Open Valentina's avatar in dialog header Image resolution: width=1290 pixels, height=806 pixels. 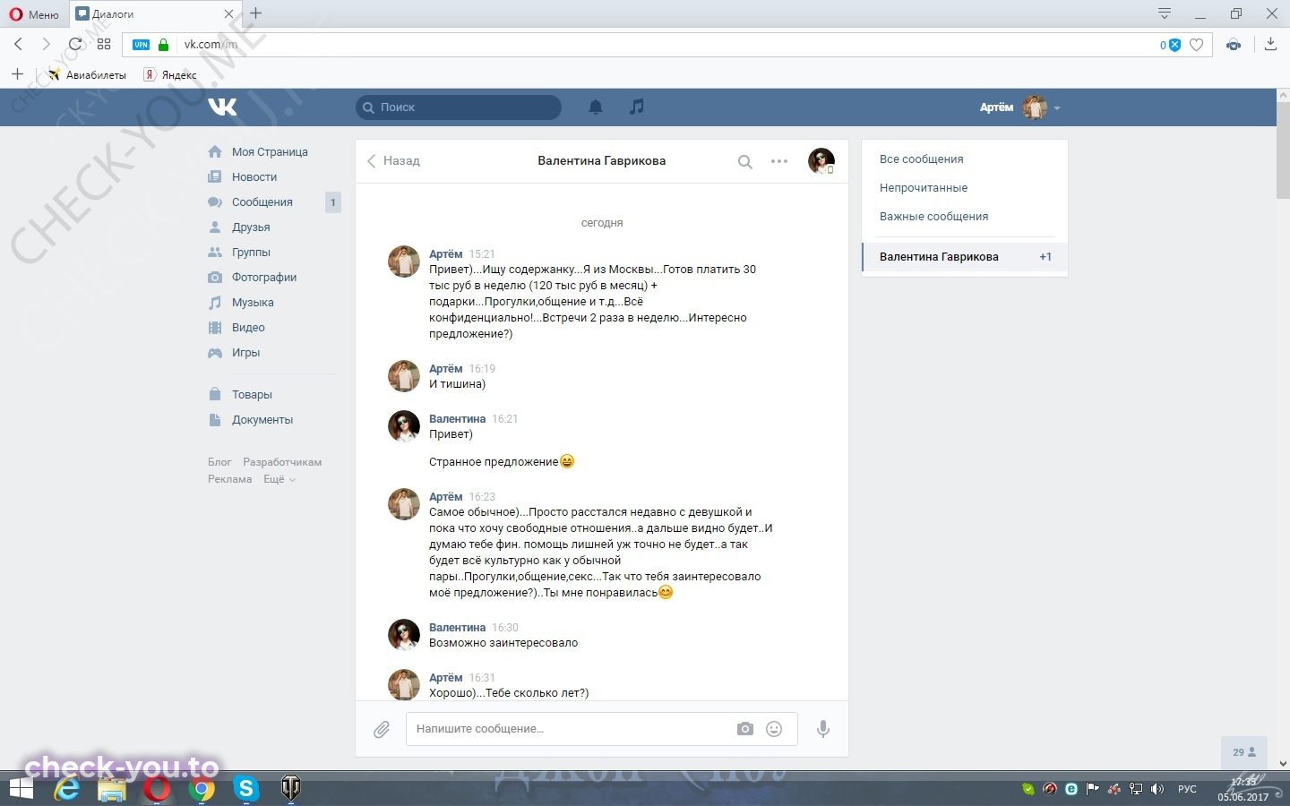pos(821,161)
